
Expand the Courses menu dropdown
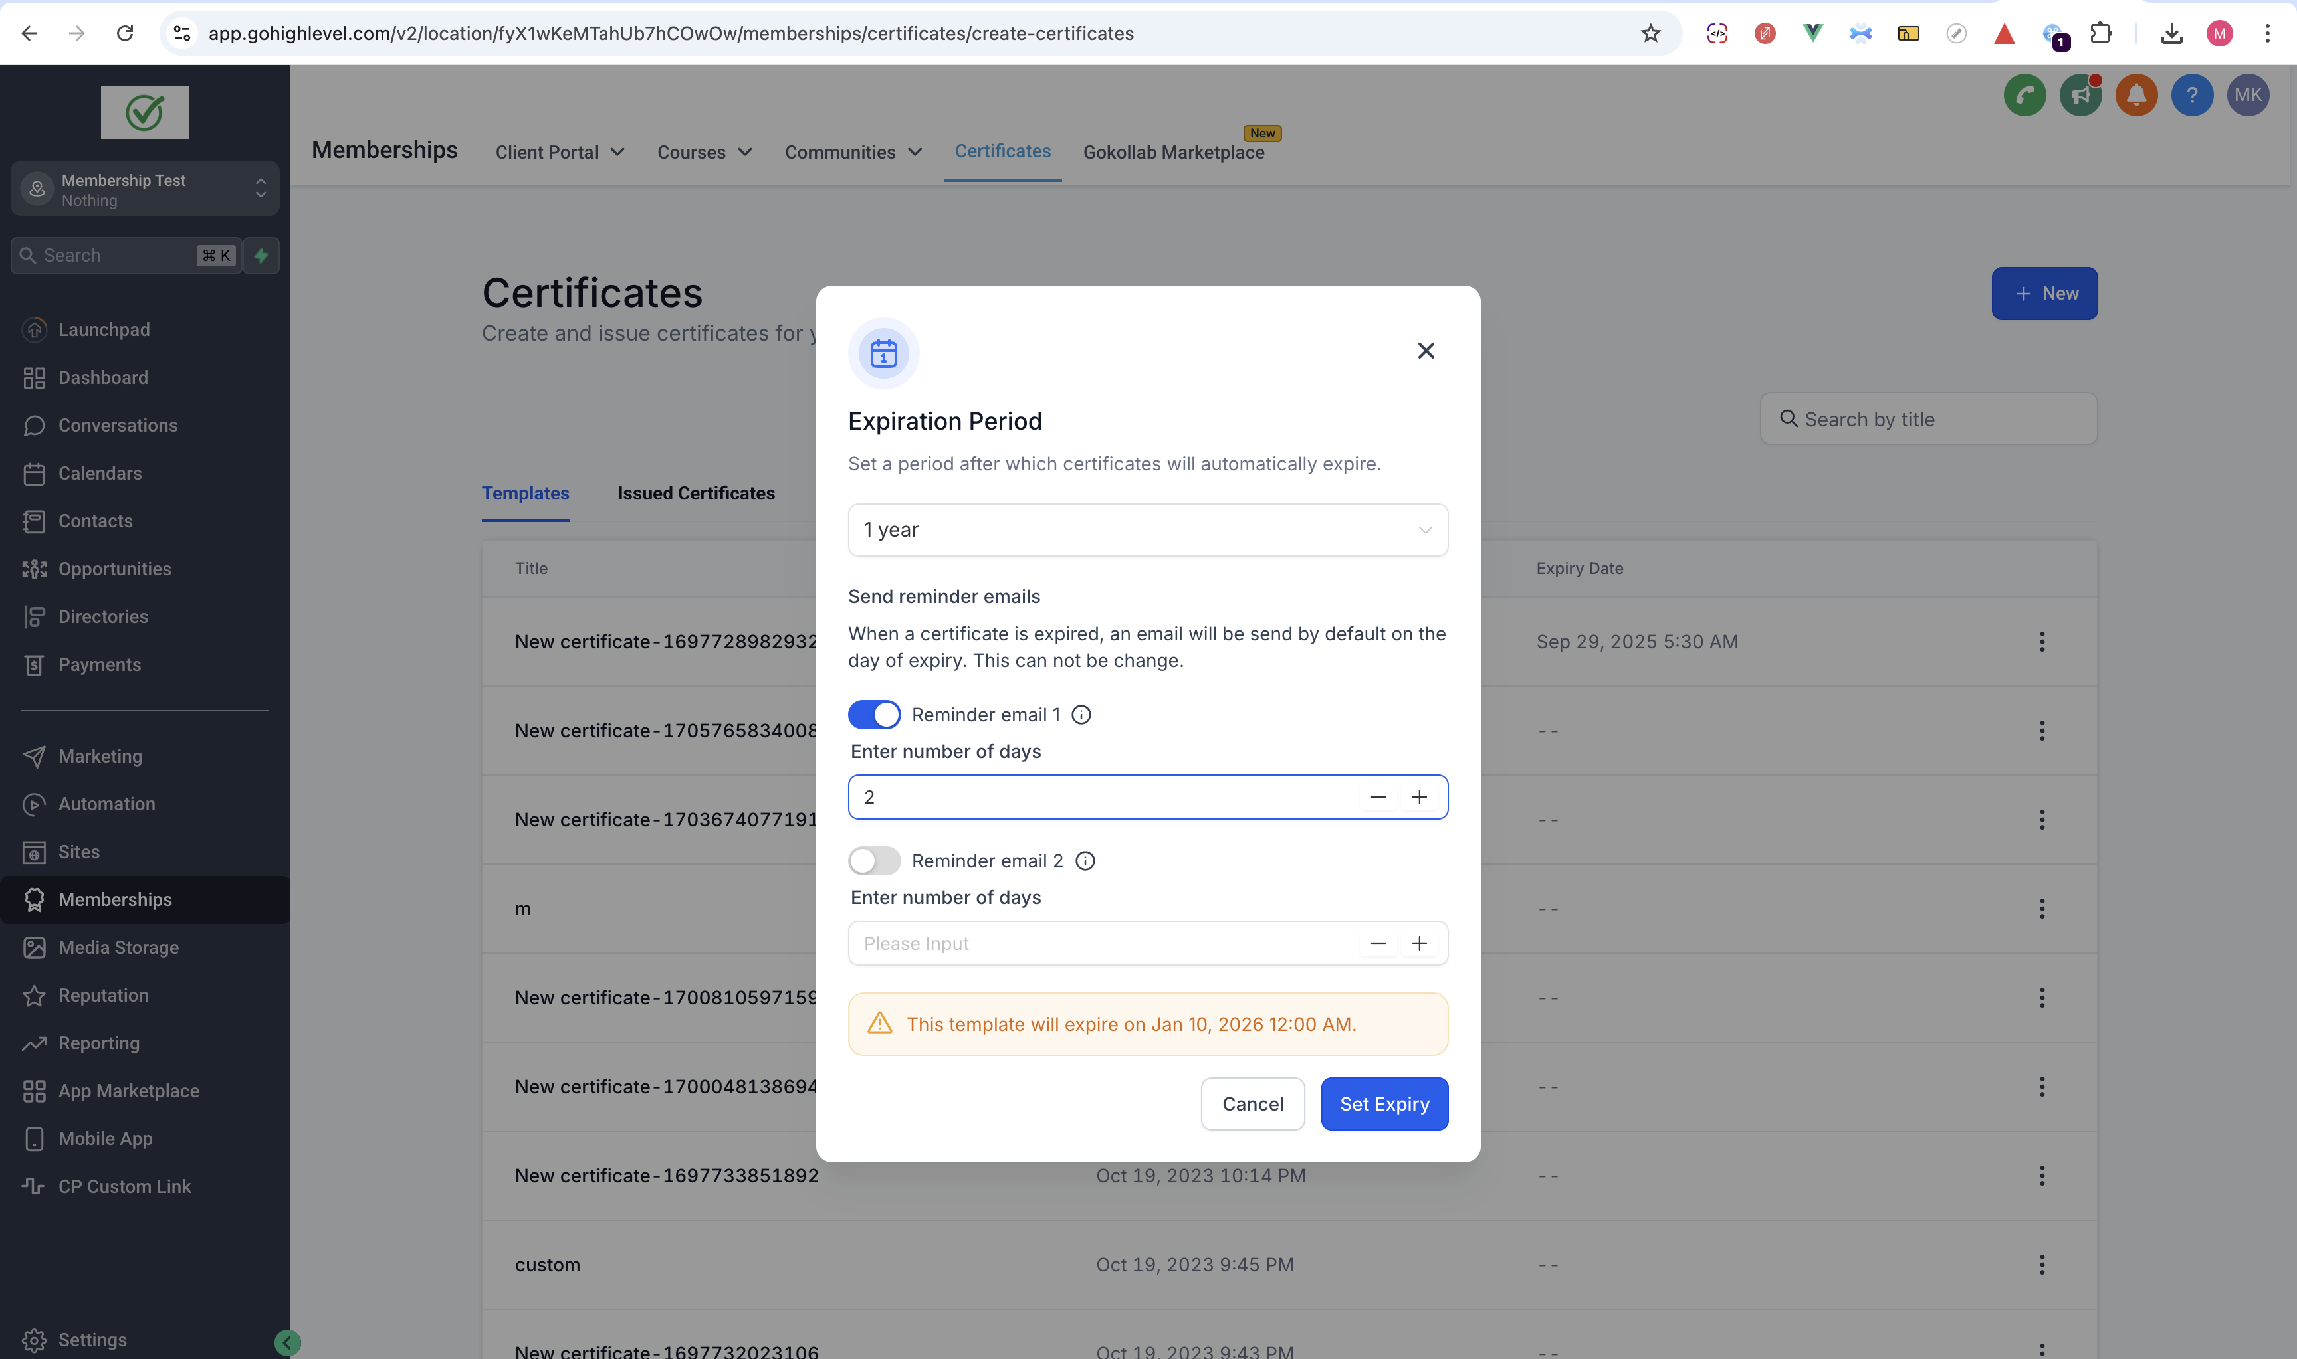click(704, 152)
